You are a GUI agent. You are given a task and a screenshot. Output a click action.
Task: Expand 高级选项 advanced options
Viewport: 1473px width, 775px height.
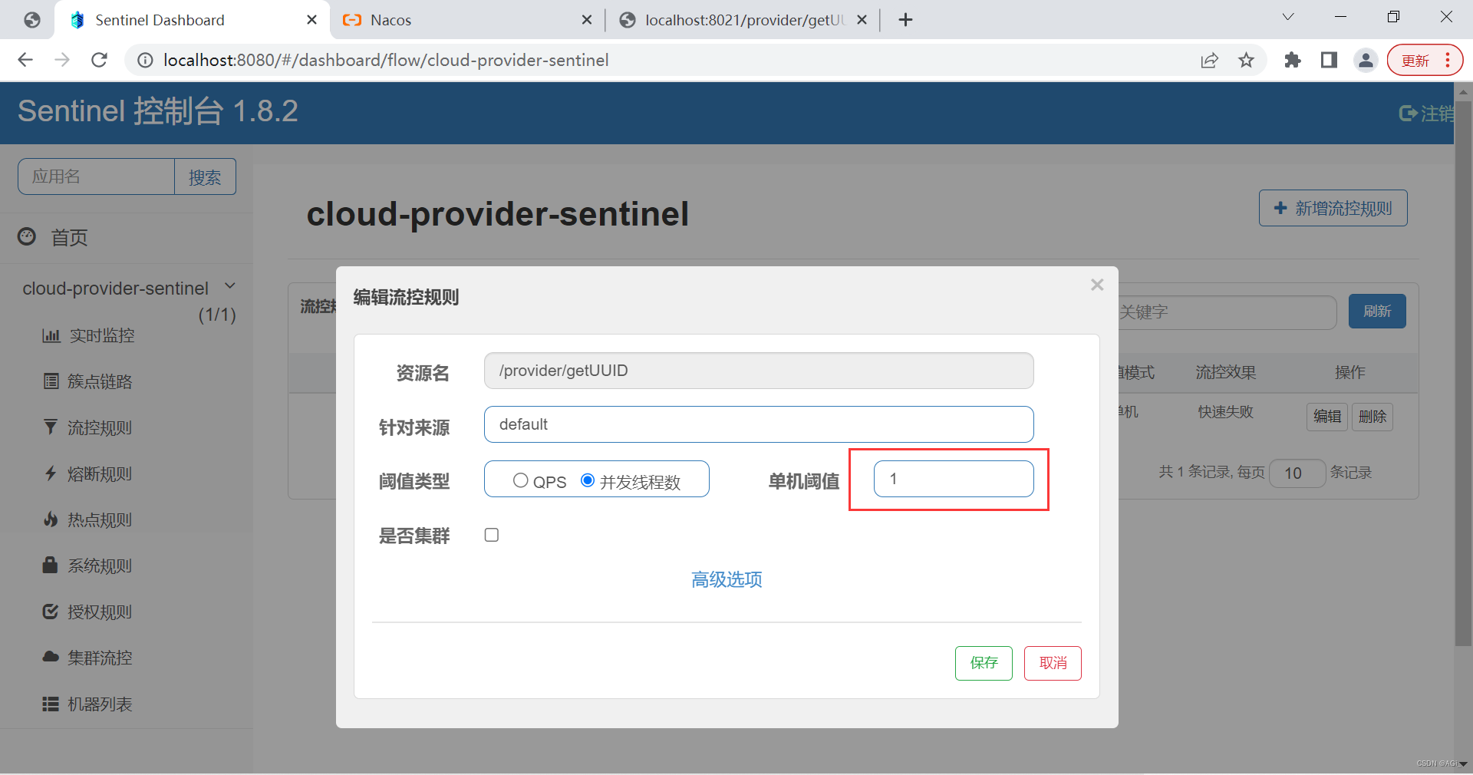(727, 579)
